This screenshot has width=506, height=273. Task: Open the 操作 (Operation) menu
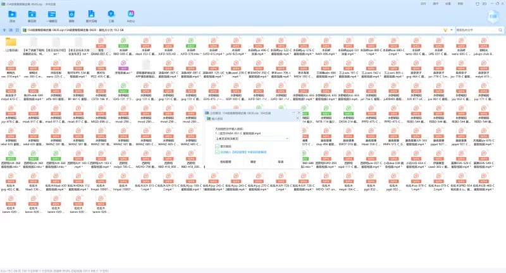click(435, 4)
